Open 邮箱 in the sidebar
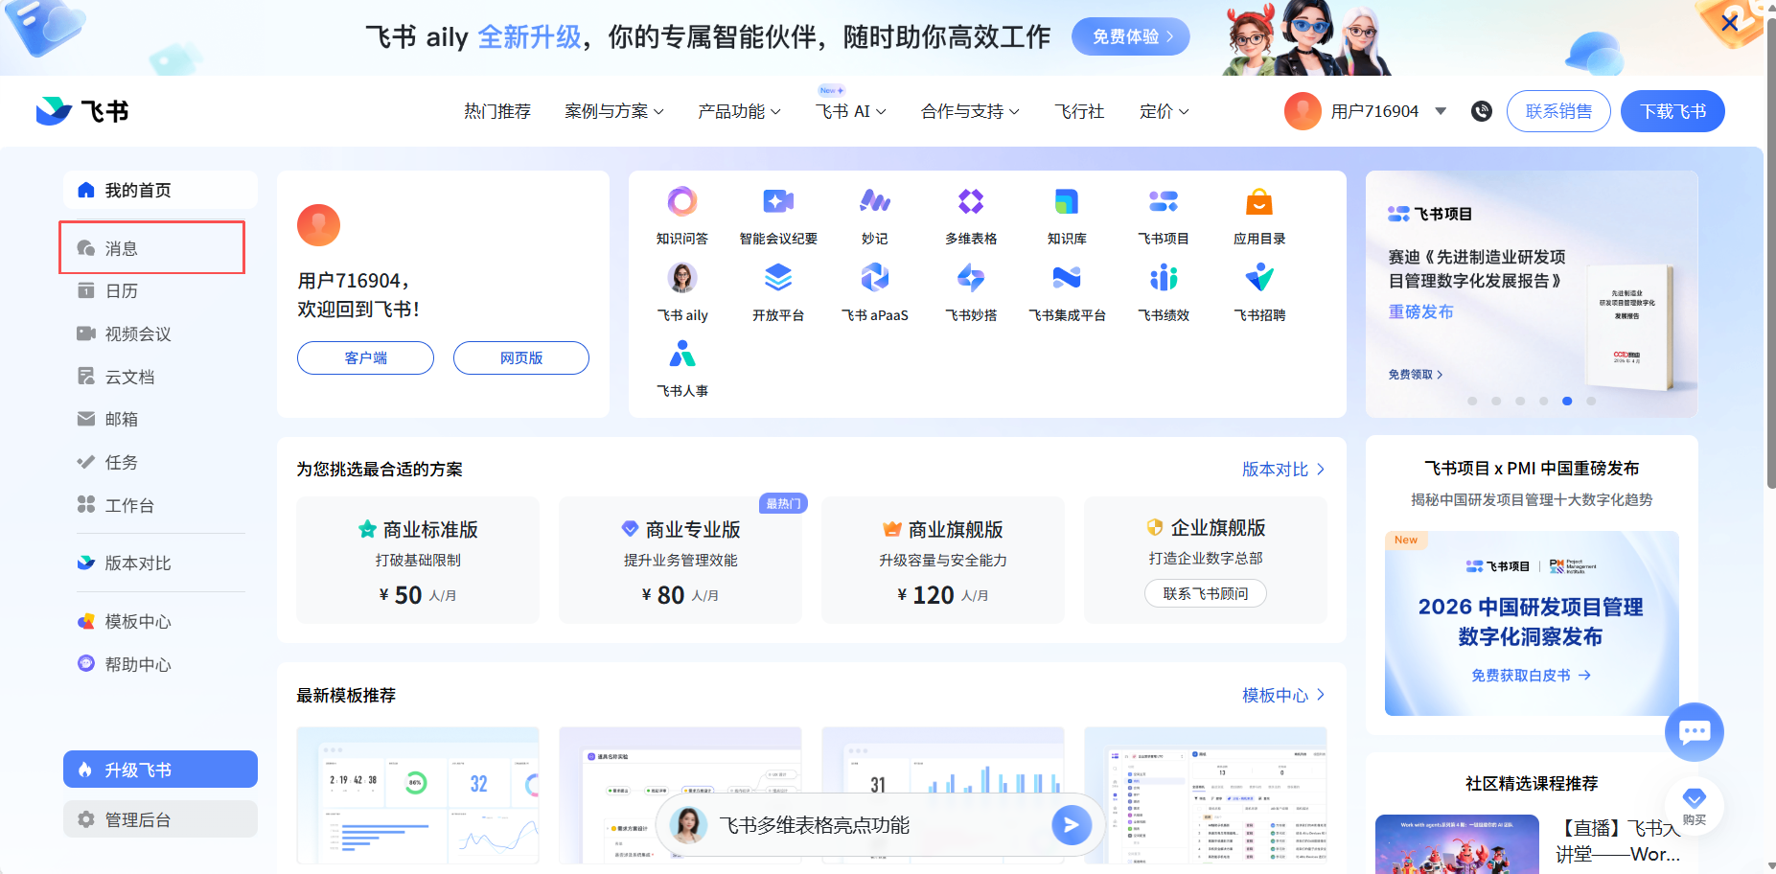Image resolution: width=1776 pixels, height=874 pixels. point(160,419)
